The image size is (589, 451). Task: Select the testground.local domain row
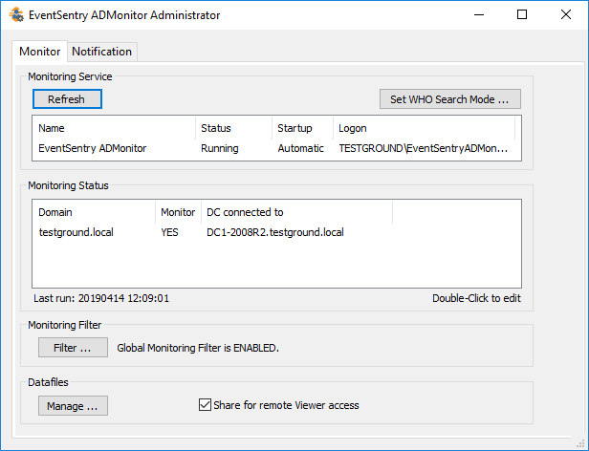point(276,232)
